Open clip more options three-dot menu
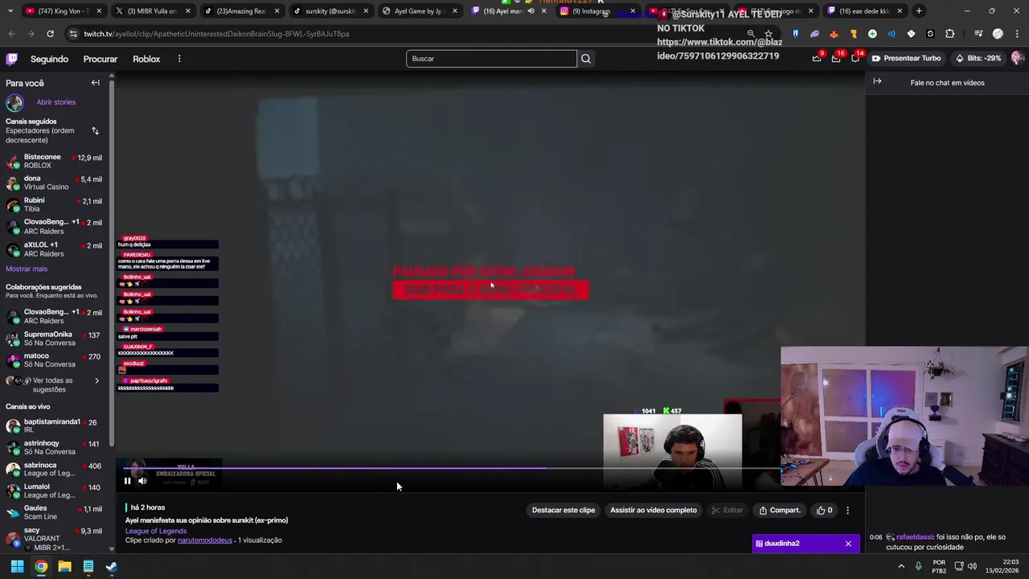 (847, 510)
